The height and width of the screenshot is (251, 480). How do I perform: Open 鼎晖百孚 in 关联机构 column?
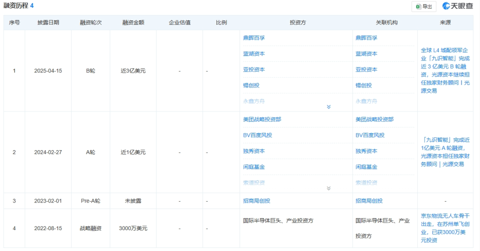(366, 38)
